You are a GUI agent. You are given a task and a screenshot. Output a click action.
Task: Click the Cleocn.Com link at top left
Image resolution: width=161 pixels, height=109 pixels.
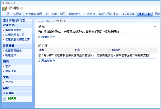[x=8, y=3]
